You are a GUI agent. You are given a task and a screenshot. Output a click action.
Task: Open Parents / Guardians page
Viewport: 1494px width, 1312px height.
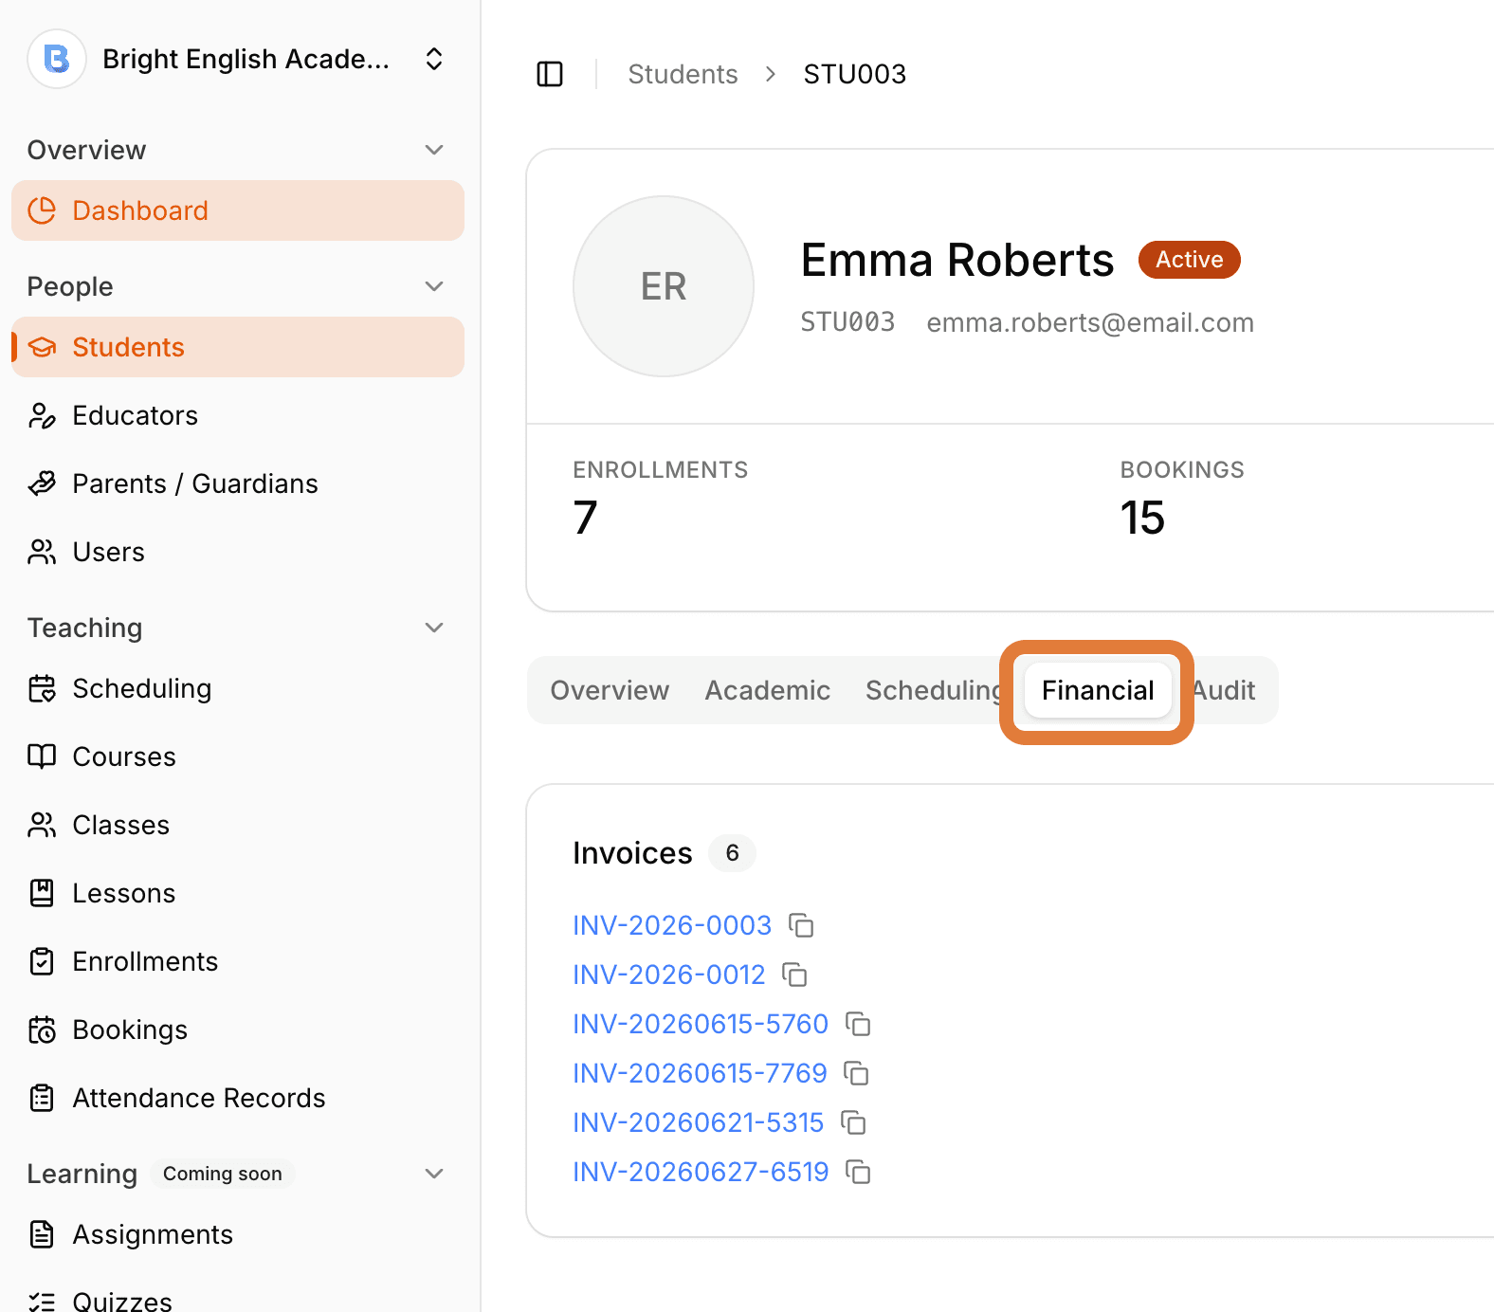(x=238, y=483)
